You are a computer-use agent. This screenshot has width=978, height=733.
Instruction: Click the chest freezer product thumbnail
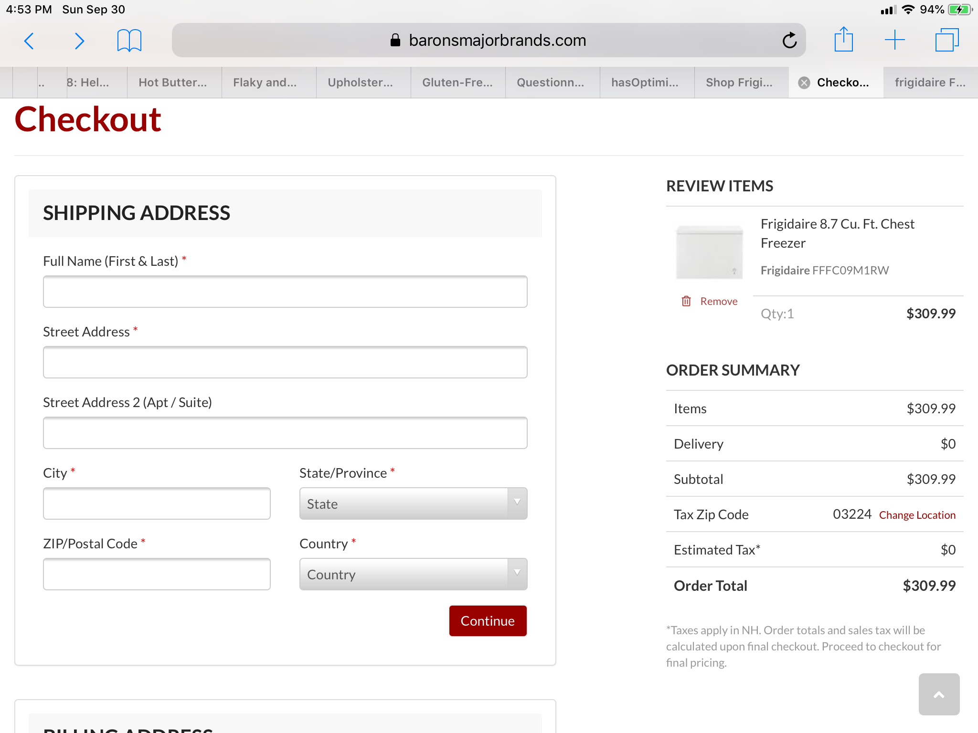(x=709, y=252)
